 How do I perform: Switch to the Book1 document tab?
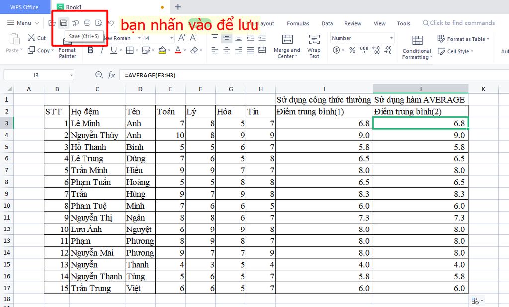[x=110, y=7]
